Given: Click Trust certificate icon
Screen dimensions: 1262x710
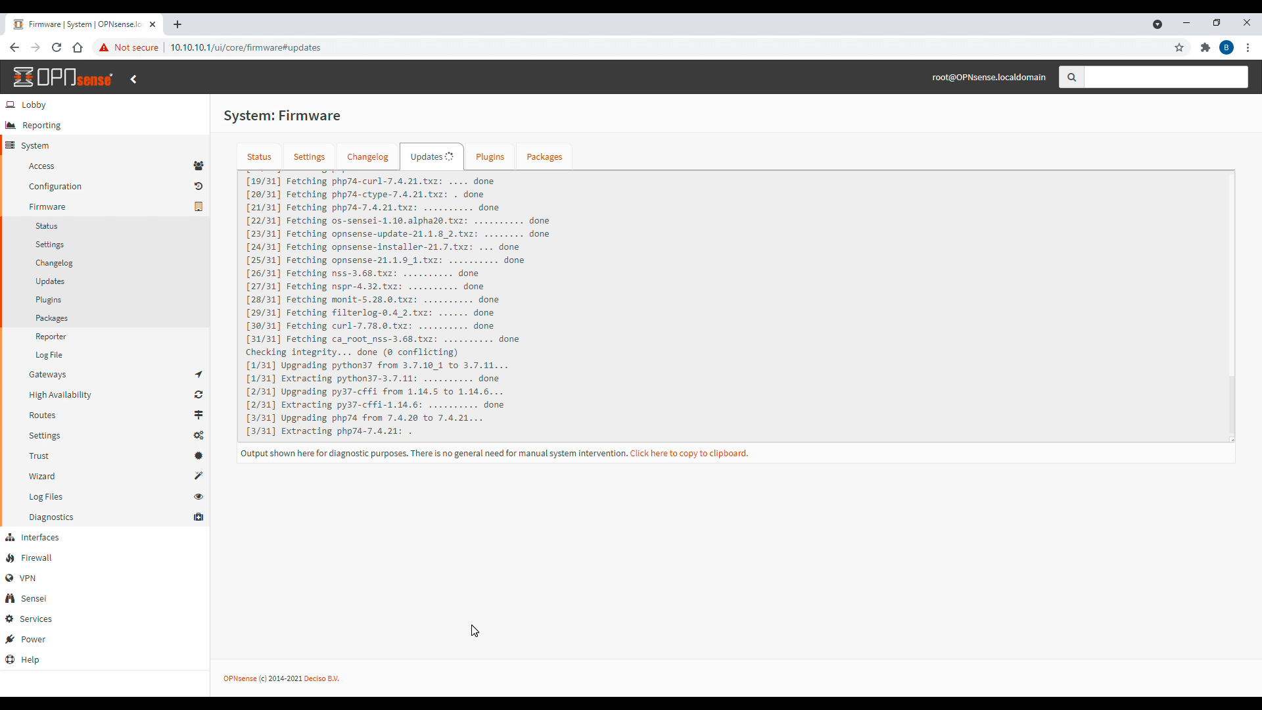Looking at the screenshot, I should (199, 456).
